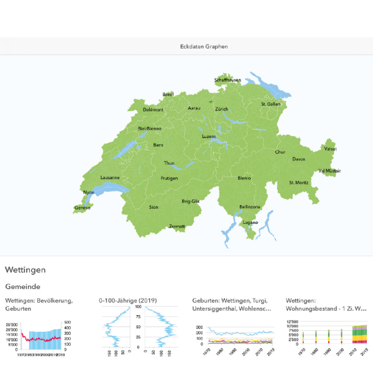
Task: Click the Gemeinde section heading
Action: point(22,287)
